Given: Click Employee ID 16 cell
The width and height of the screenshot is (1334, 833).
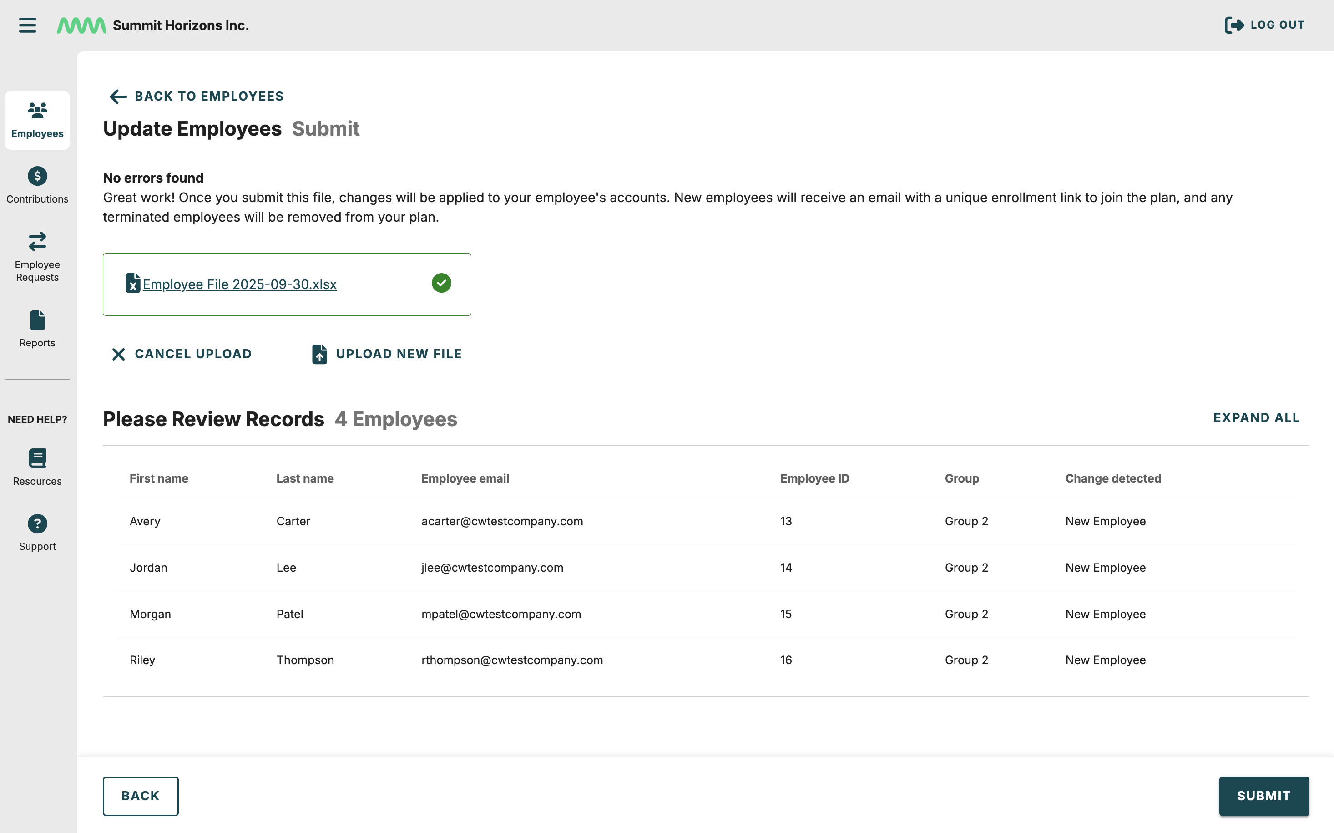Looking at the screenshot, I should 786,660.
